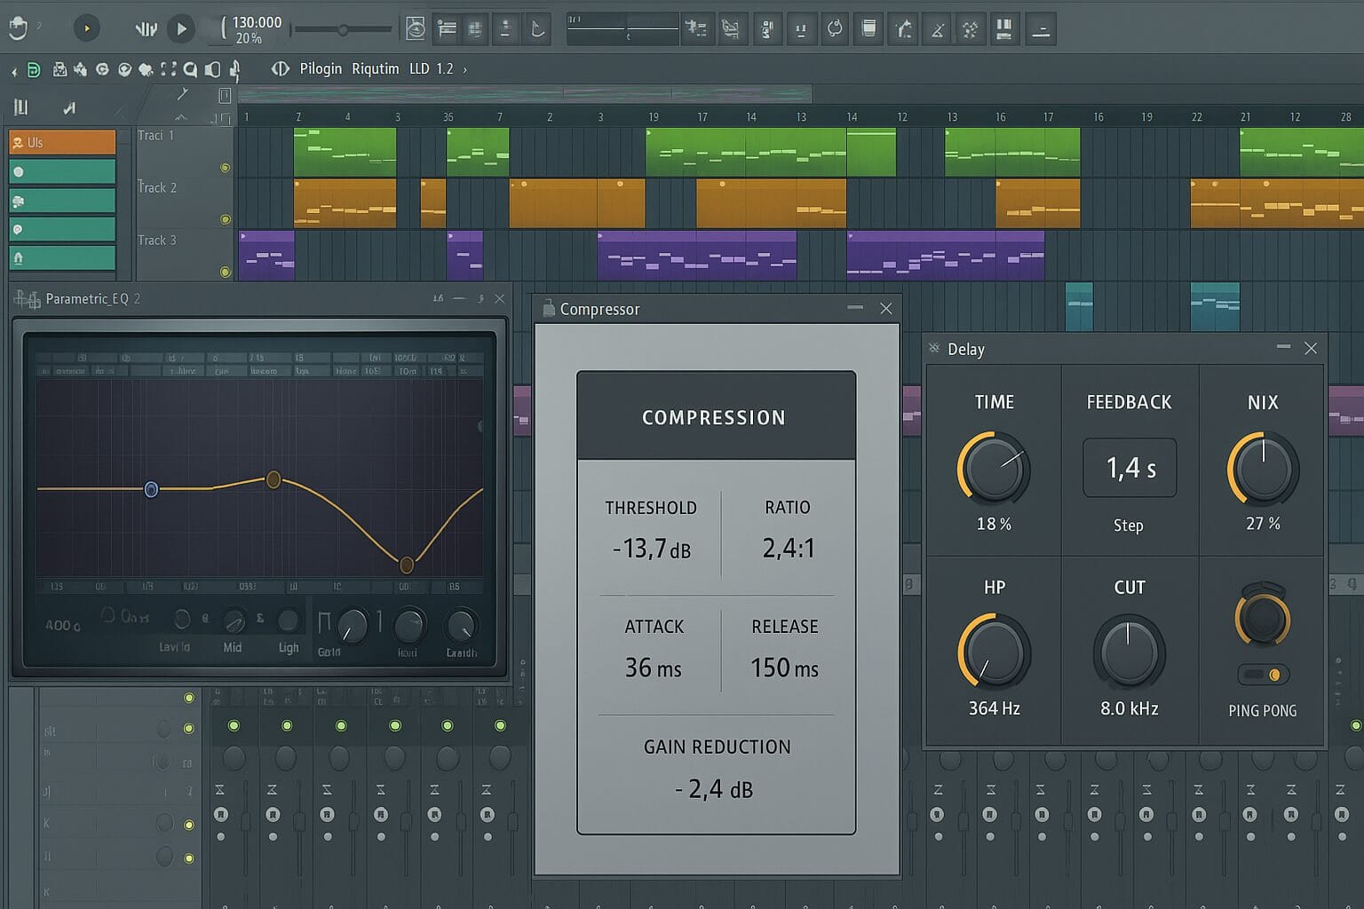Click the magnifier icon in the second toolbar
This screenshot has height=909, width=1364.
pos(190,69)
